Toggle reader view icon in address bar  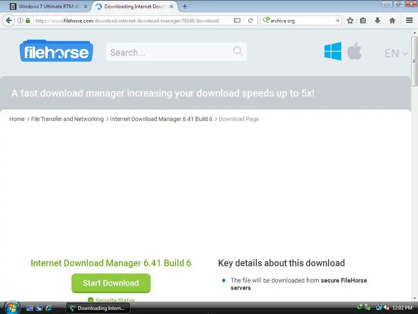coord(237,20)
